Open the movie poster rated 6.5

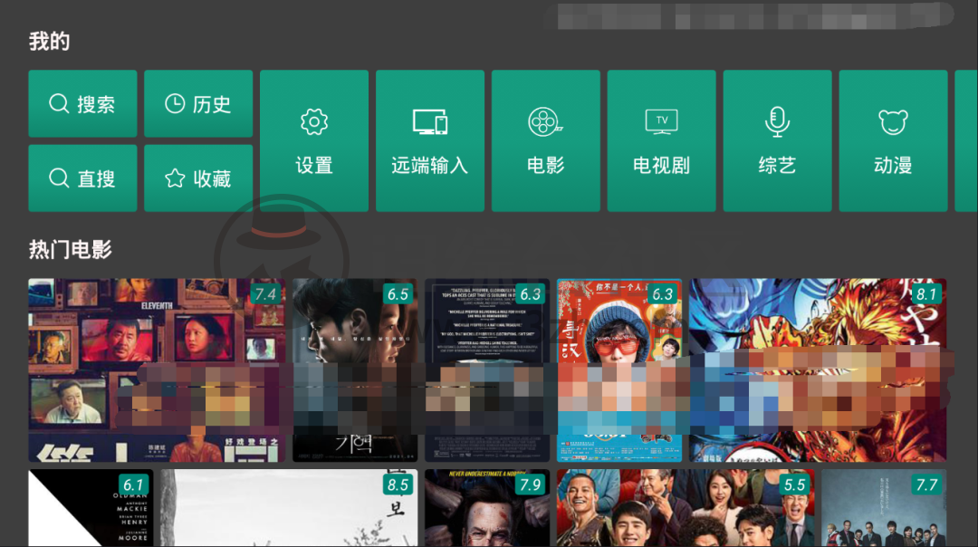coord(355,369)
